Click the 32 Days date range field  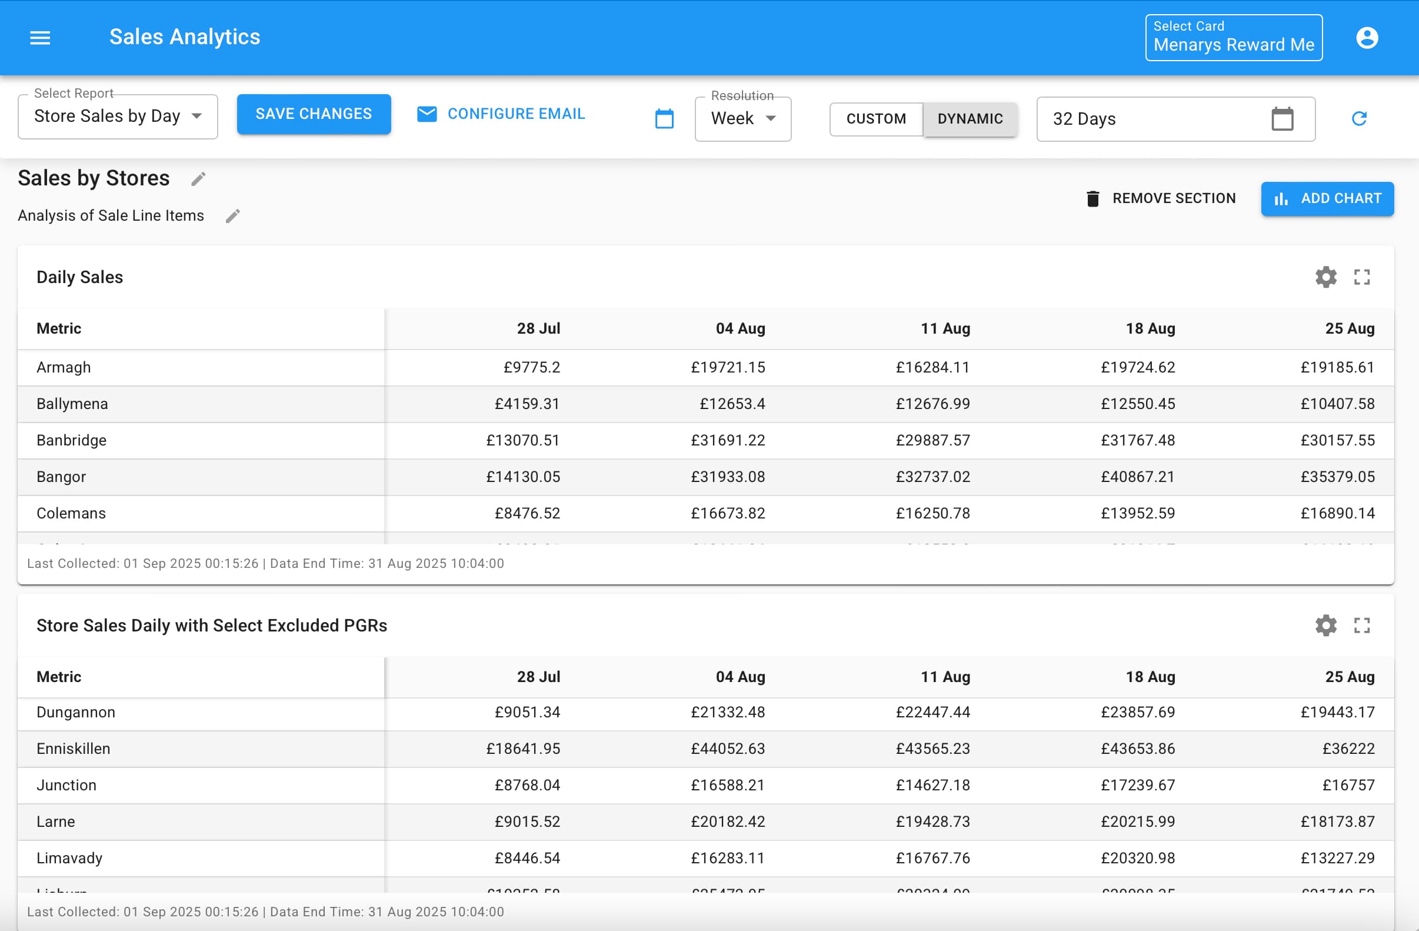point(1157,119)
